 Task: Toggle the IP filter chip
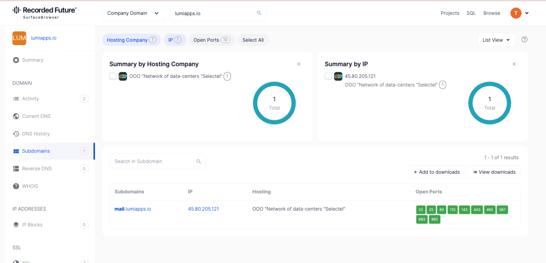point(175,40)
